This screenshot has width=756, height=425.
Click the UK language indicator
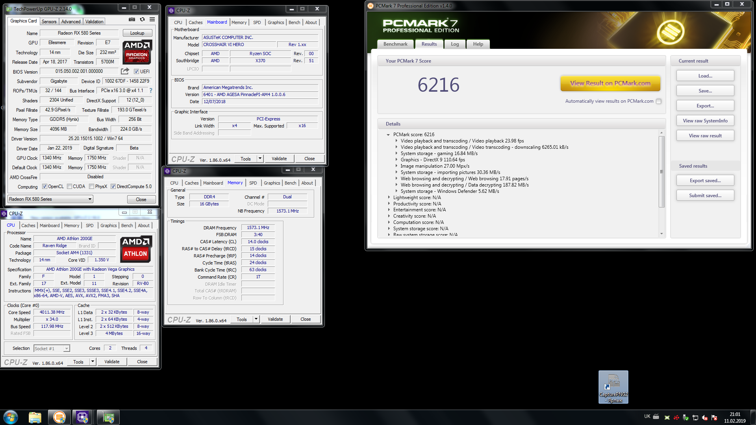pyautogui.click(x=647, y=416)
